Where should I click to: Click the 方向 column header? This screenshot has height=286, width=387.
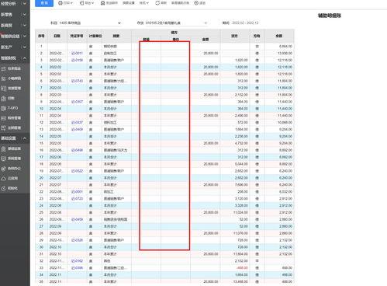(x=257, y=36)
